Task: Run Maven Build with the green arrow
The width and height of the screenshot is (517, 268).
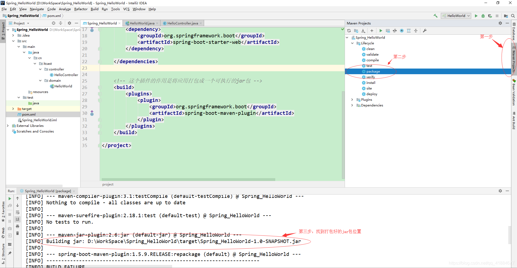Action: pyautogui.click(x=381, y=31)
